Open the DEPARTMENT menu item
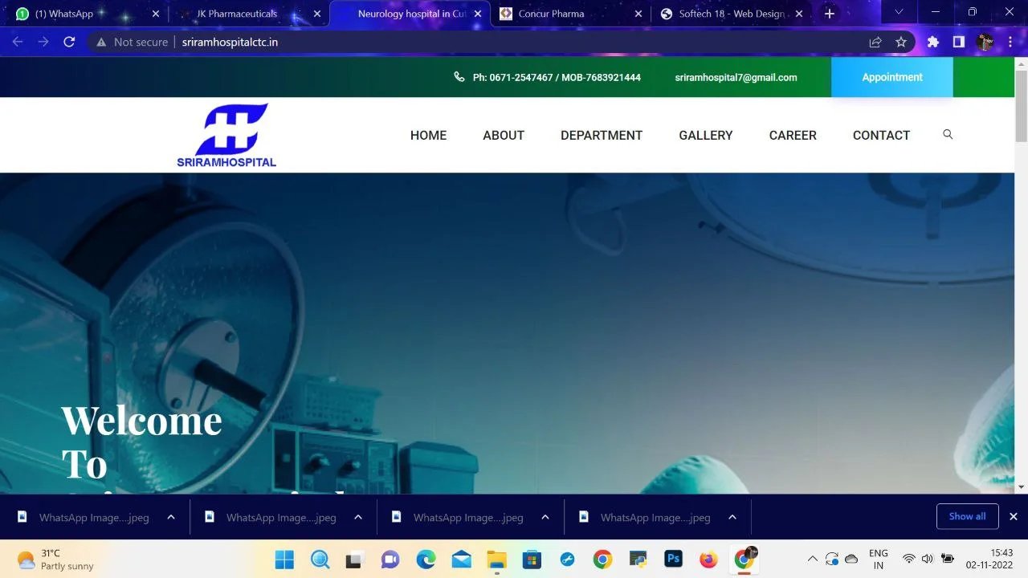Image resolution: width=1028 pixels, height=578 pixels. click(x=601, y=135)
